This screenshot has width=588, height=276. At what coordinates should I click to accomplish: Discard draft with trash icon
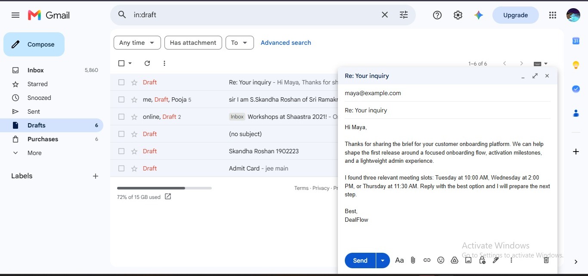(x=546, y=260)
